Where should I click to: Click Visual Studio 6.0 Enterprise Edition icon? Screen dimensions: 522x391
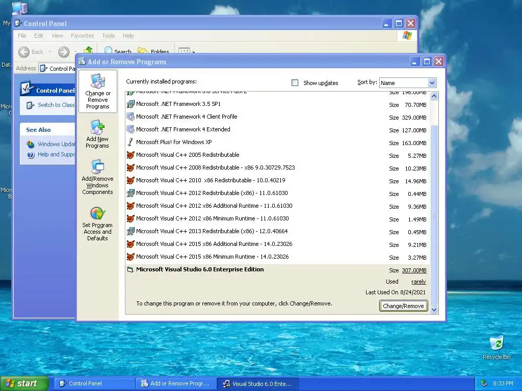[130, 270]
